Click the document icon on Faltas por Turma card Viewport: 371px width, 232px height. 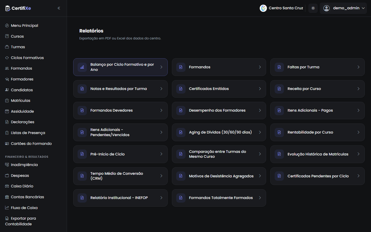pos(279,67)
